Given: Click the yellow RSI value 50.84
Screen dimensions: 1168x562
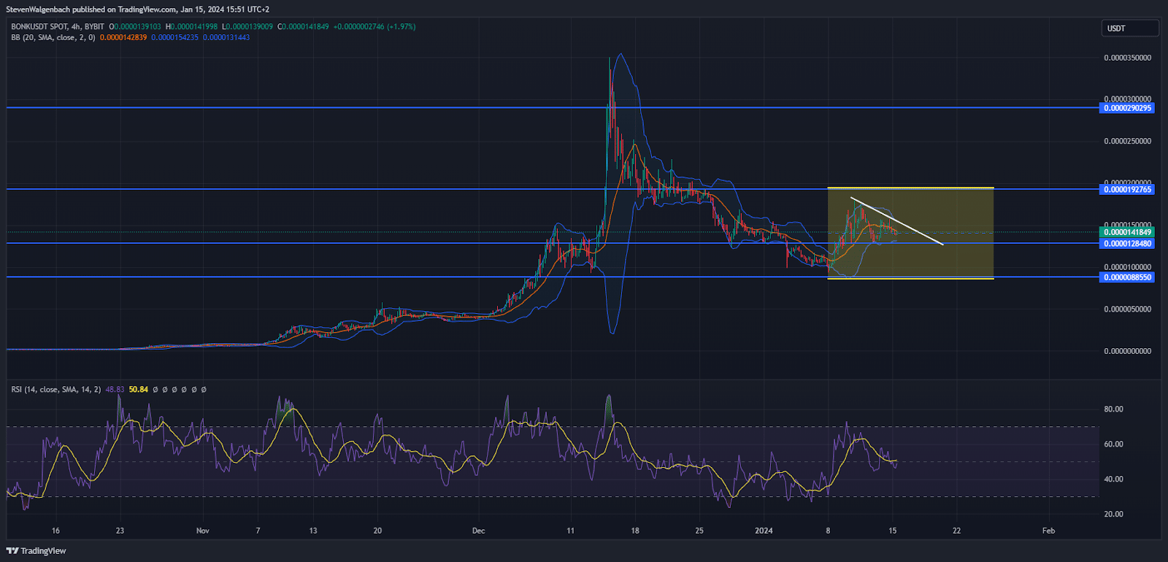Looking at the screenshot, I should tap(138, 390).
